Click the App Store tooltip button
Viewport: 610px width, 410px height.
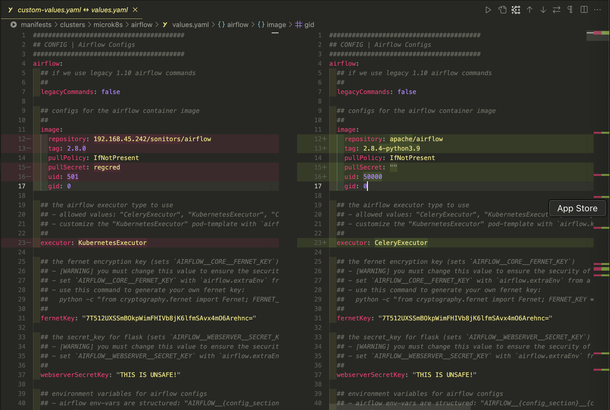pos(577,208)
